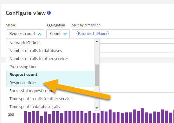The image size is (174, 123).
Task: Click the info icon beside Configure view
Action: pyautogui.click(x=49, y=13)
